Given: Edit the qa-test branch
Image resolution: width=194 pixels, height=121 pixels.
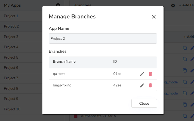Looking at the screenshot, I should [x=142, y=74].
